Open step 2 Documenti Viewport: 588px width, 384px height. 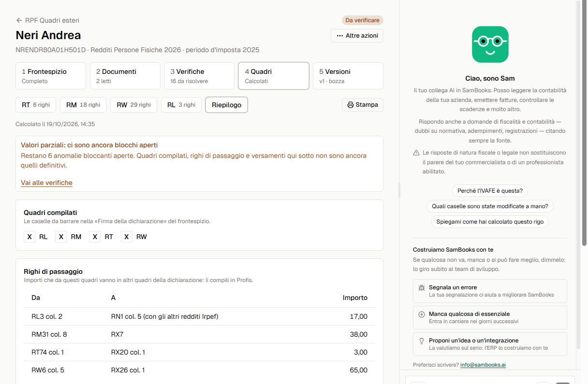coord(125,76)
